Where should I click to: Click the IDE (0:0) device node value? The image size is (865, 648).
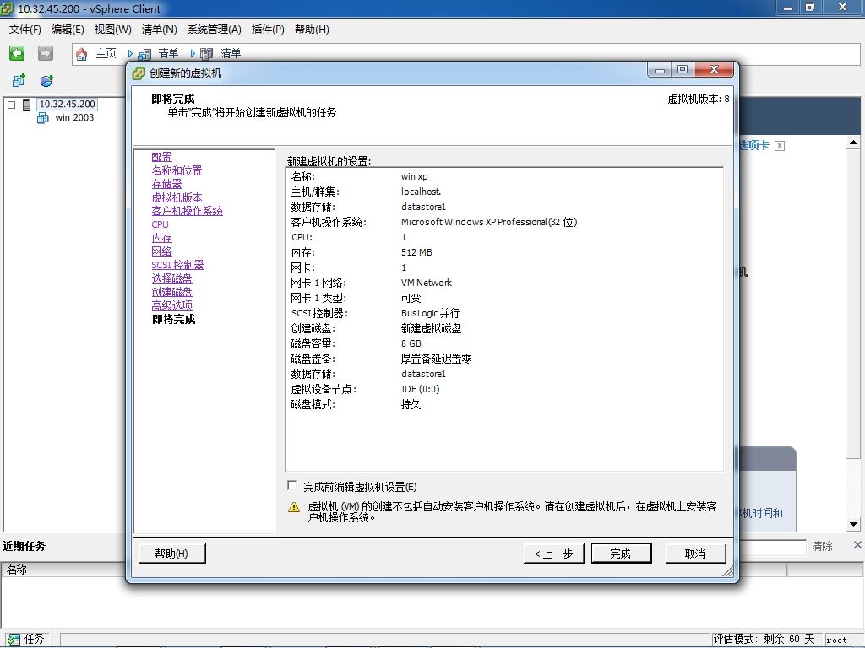click(421, 389)
